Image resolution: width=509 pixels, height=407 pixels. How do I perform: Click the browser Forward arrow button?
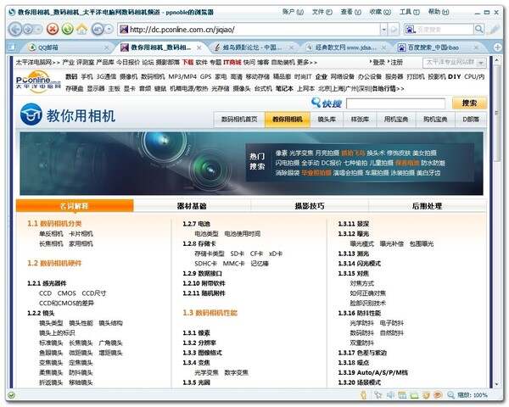pyautogui.click(x=28, y=30)
